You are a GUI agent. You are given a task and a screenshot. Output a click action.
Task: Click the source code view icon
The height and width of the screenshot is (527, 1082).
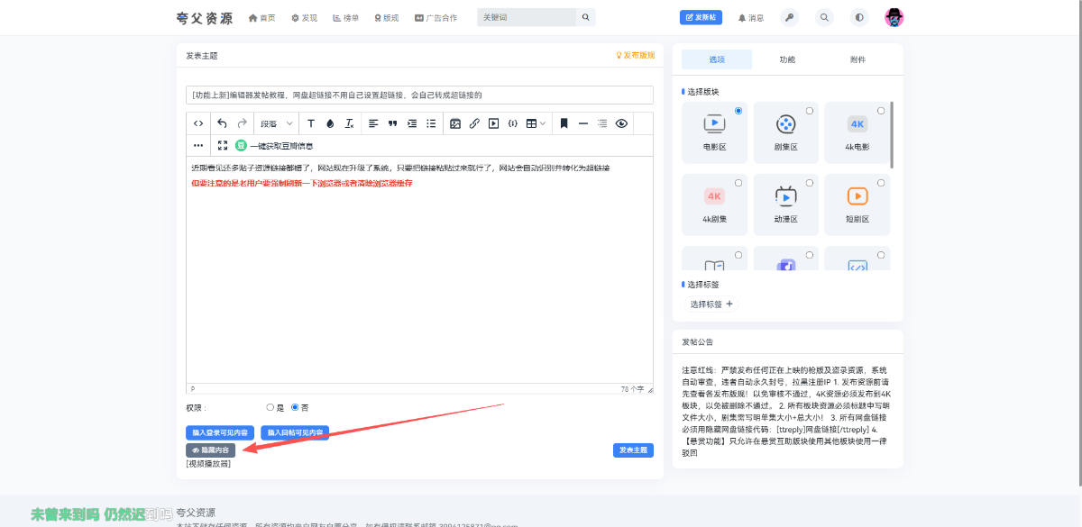(198, 123)
